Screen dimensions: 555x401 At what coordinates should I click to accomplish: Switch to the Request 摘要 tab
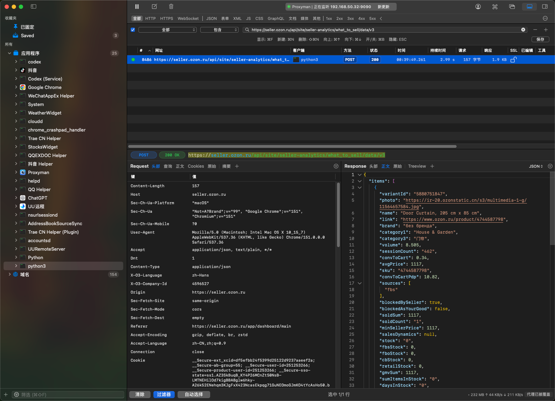(227, 166)
